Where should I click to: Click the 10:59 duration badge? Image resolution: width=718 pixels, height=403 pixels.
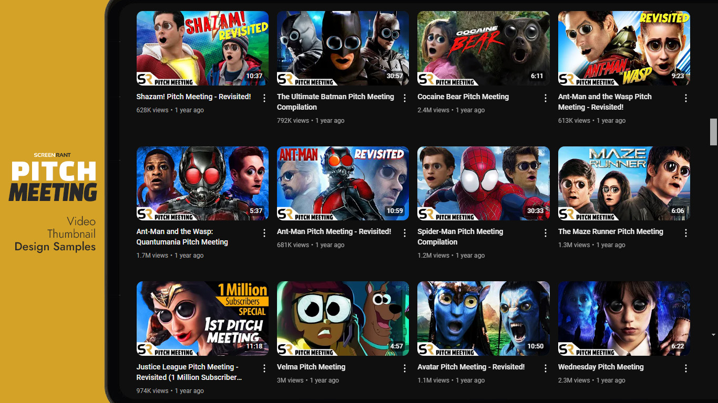(x=395, y=211)
